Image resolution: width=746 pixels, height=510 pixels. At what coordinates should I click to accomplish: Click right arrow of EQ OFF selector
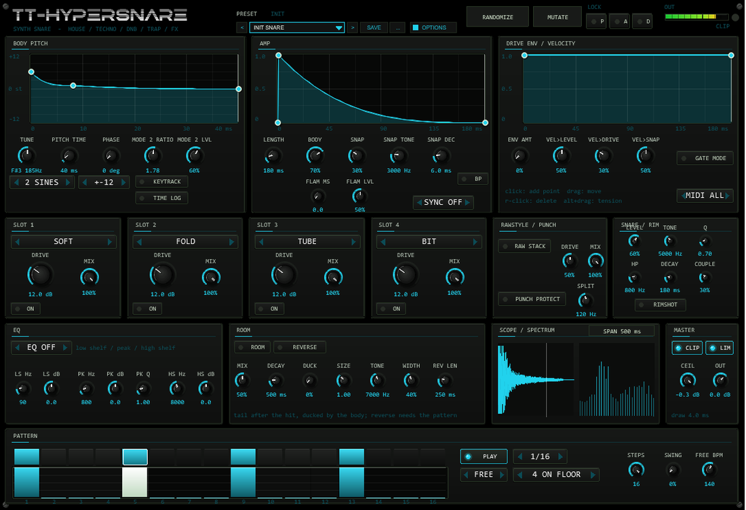tap(64, 347)
